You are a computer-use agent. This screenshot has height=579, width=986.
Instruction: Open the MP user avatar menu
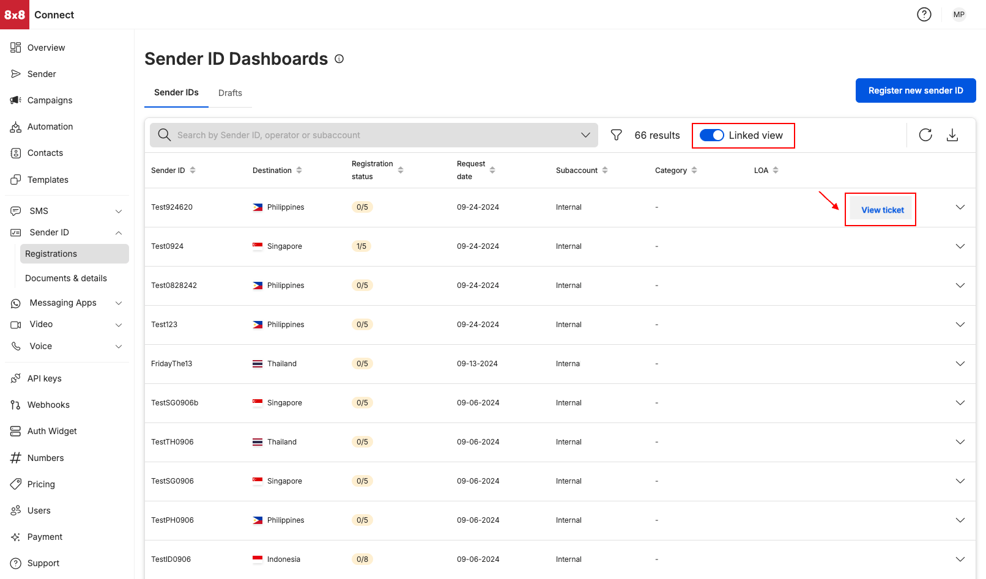958,14
